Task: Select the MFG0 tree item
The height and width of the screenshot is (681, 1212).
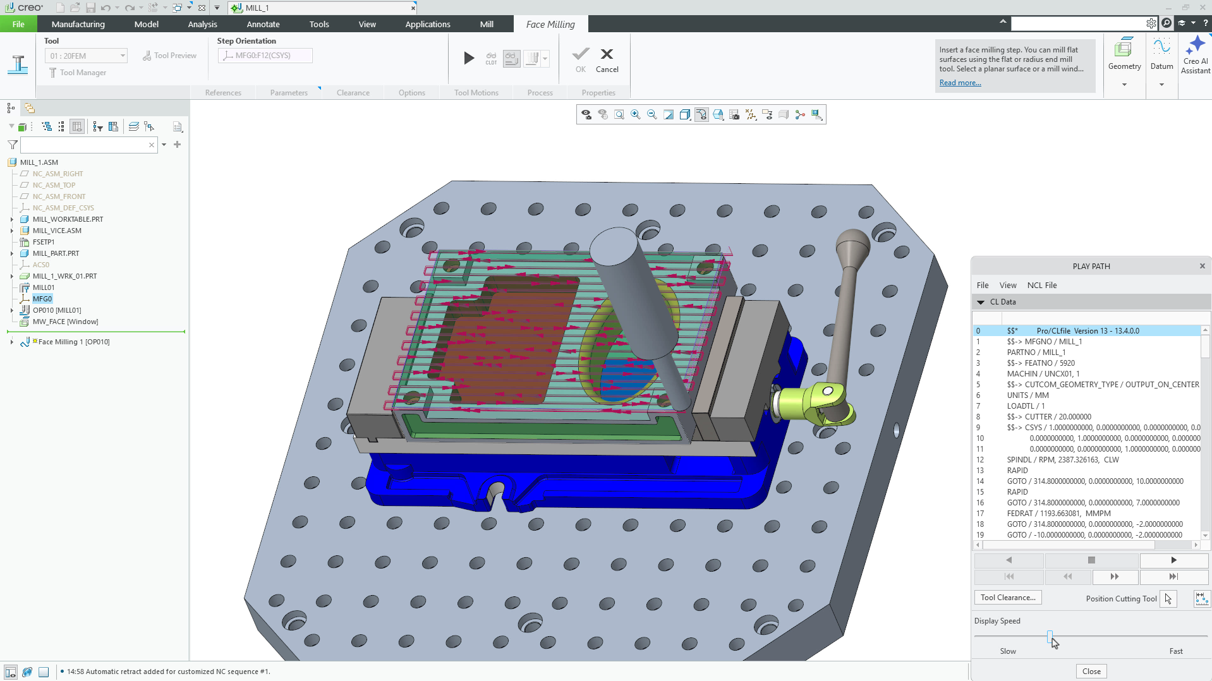Action: pyautogui.click(x=42, y=299)
